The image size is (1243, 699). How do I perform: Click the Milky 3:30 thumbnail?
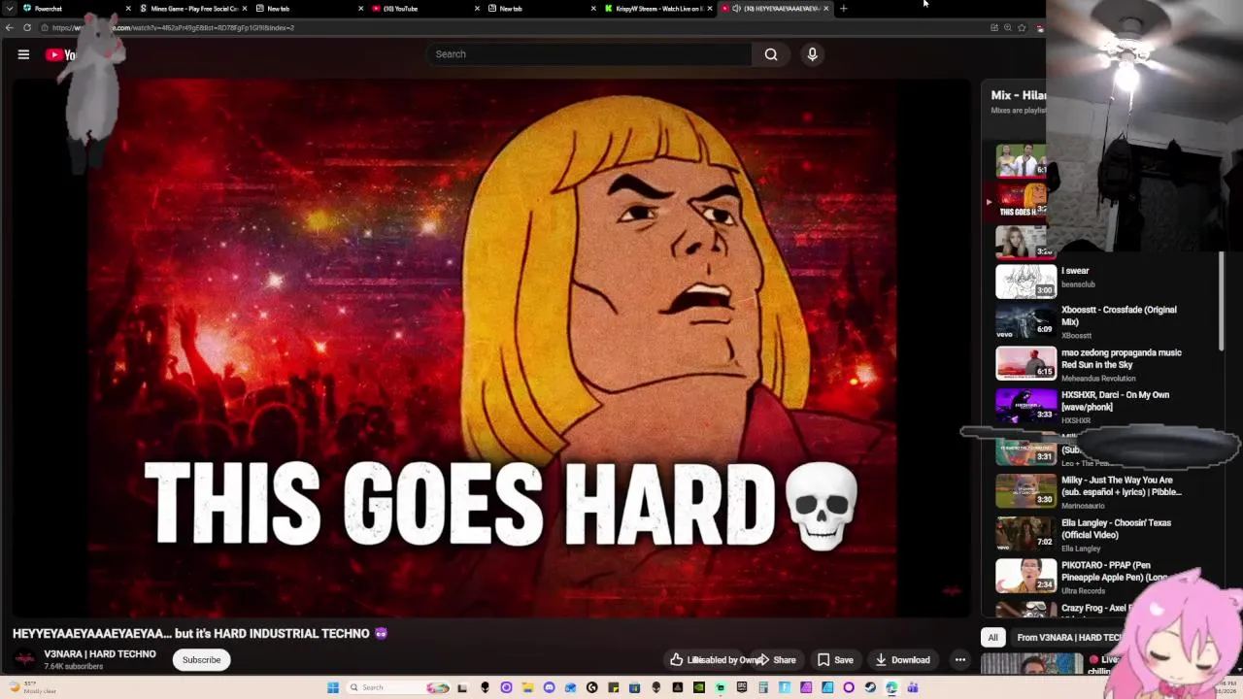[x=1025, y=490]
